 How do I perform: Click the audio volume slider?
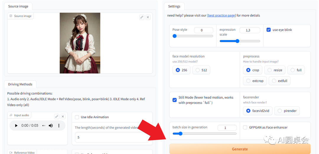pyautogui.click(x=44, y=126)
